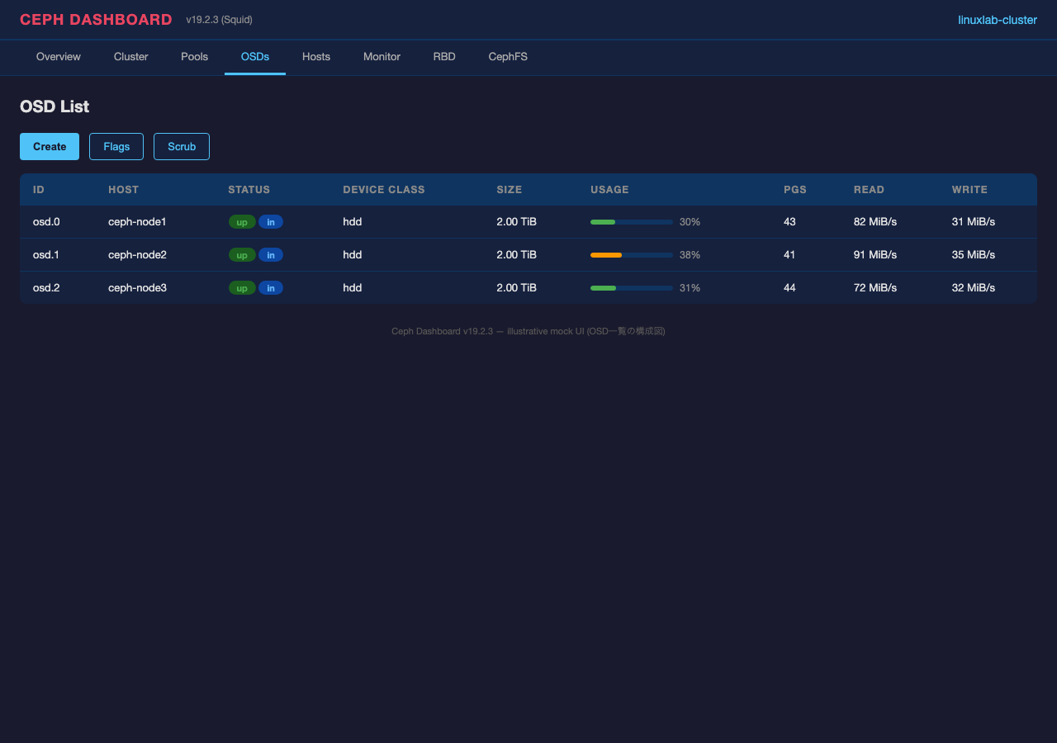This screenshot has height=743, width=1057.
Task: Select the OSDs tab
Action: [x=255, y=57]
